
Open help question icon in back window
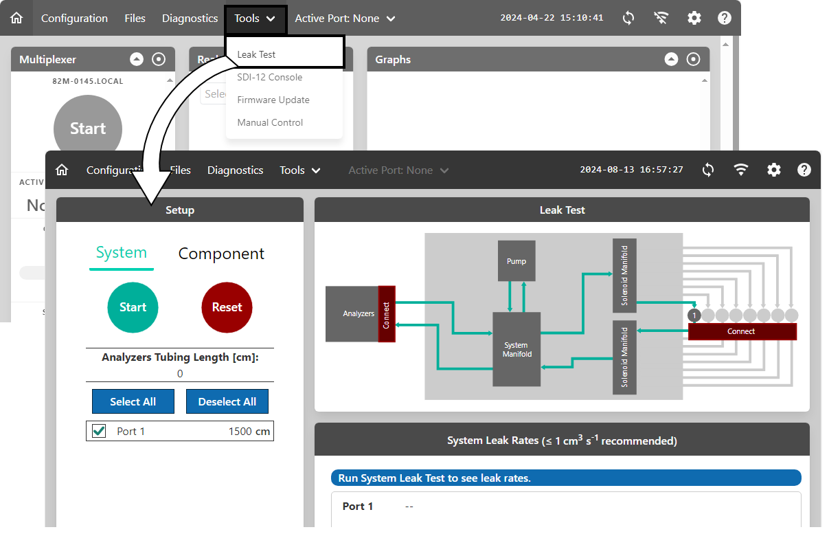[725, 18]
